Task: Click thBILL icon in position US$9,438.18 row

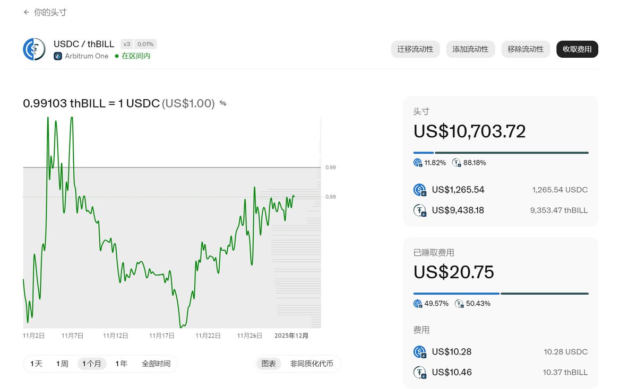Action: point(420,210)
